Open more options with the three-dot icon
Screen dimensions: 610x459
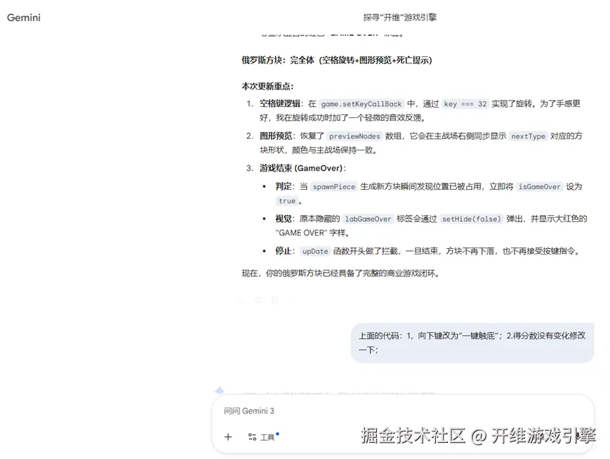[x=292, y=300]
